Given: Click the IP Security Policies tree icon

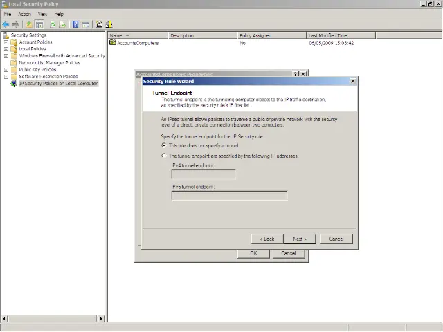Looking at the screenshot, I should pyautogui.click(x=14, y=84).
